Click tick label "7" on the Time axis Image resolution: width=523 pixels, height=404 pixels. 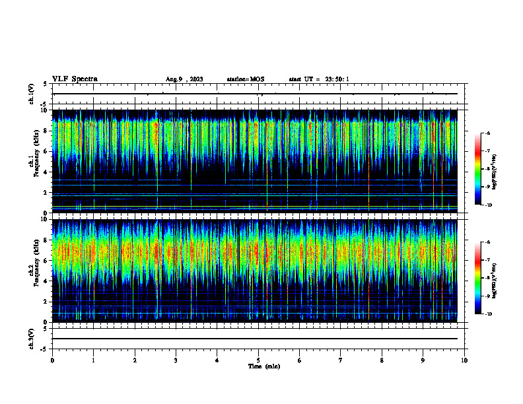click(x=341, y=360)
